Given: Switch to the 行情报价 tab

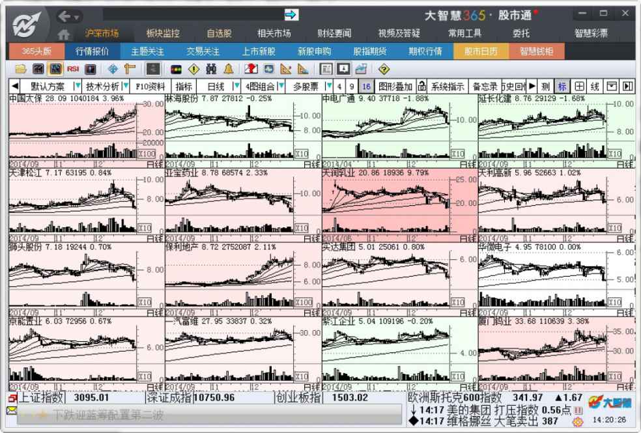Looking at the screenshot, I should [x=92, y=51].
